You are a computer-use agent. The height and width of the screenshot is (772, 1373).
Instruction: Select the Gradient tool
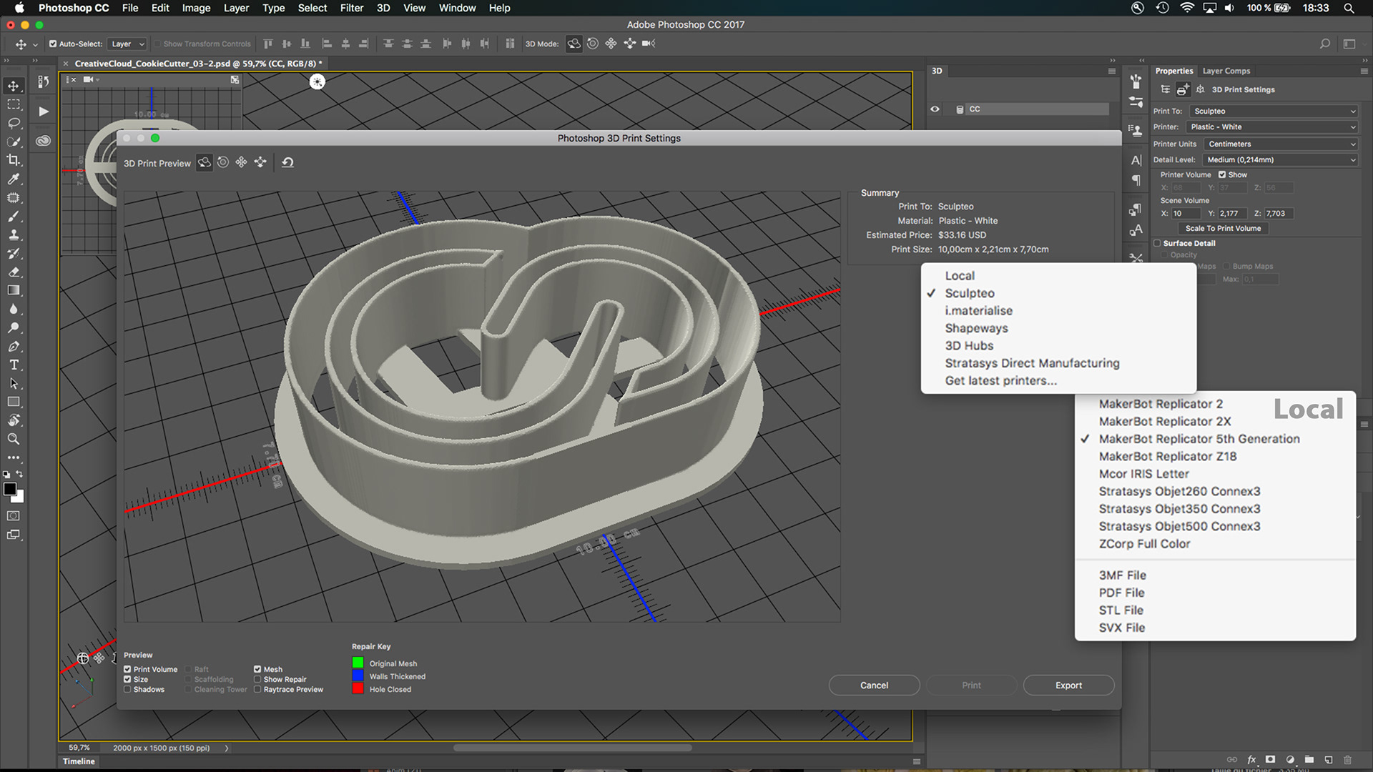pyautogui.click(x=14, y=290)
